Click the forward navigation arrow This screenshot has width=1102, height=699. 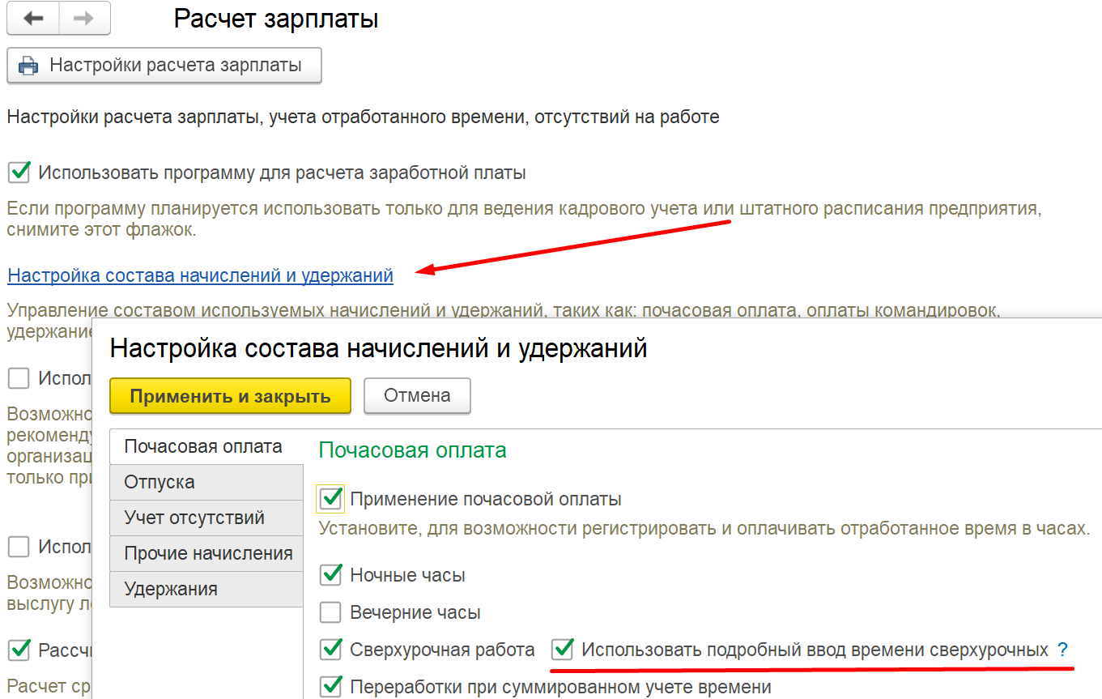point(83,19)
